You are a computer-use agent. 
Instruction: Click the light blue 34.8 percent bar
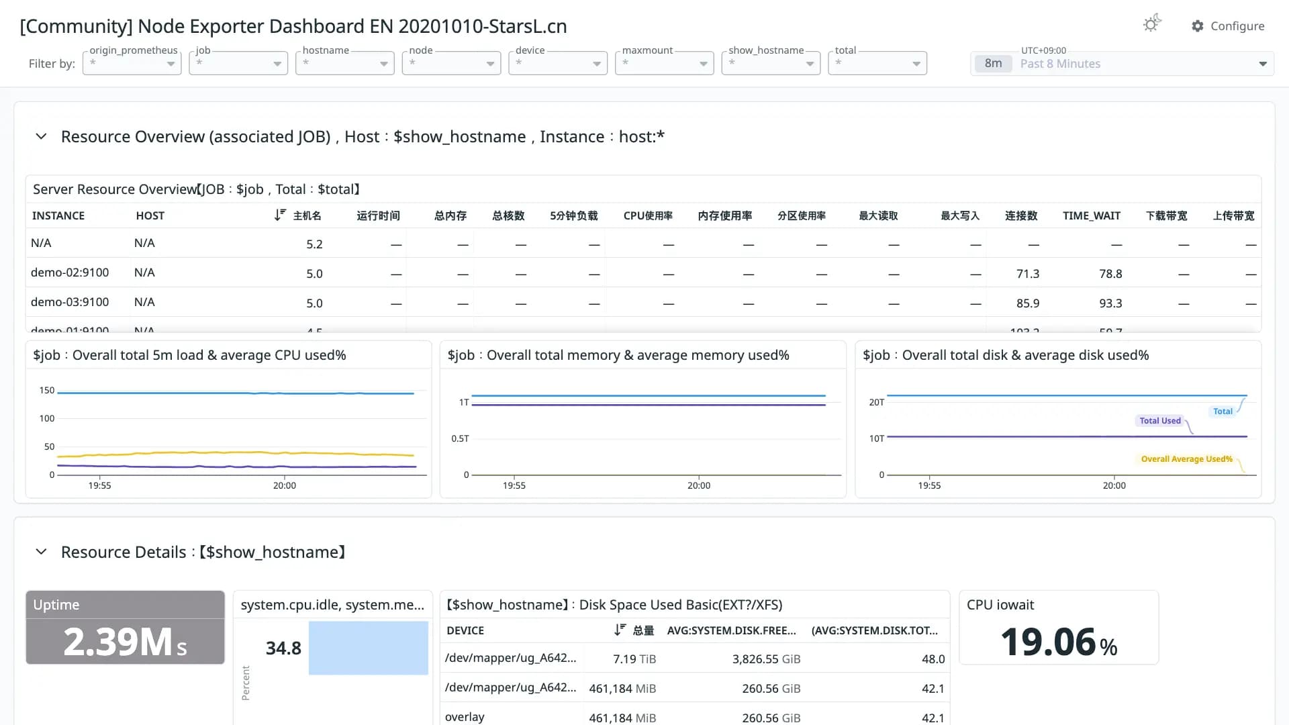click(368, 648)
